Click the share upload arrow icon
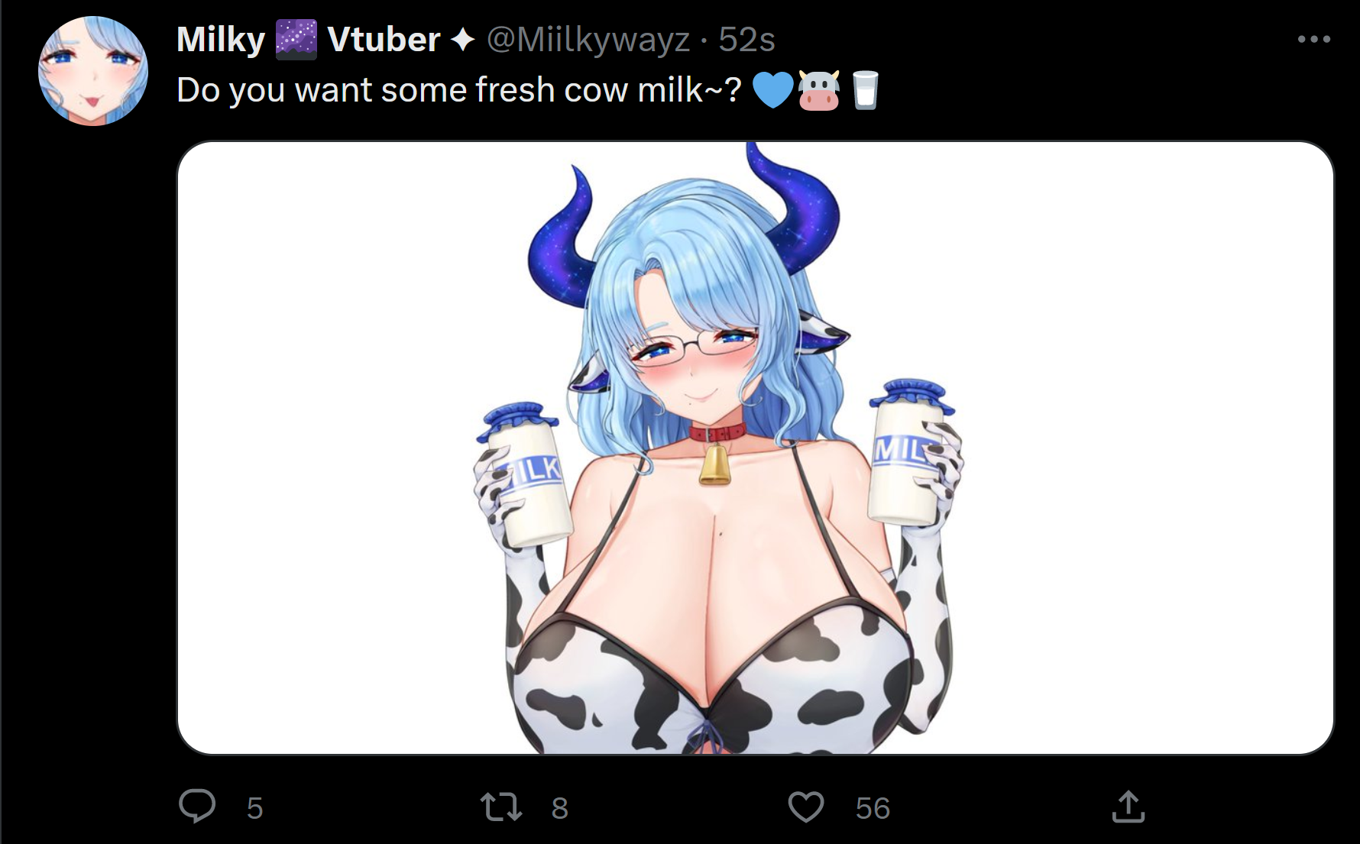The height and width of the screenshot is (844, 1360). click(1128, 807)
